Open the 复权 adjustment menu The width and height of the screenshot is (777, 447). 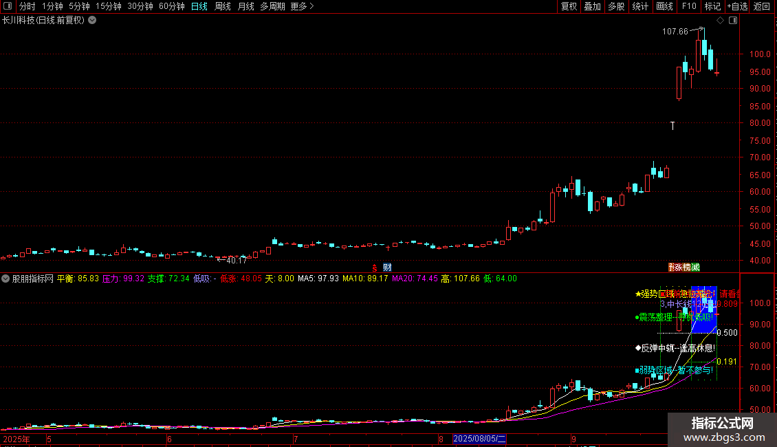point(569,6)
